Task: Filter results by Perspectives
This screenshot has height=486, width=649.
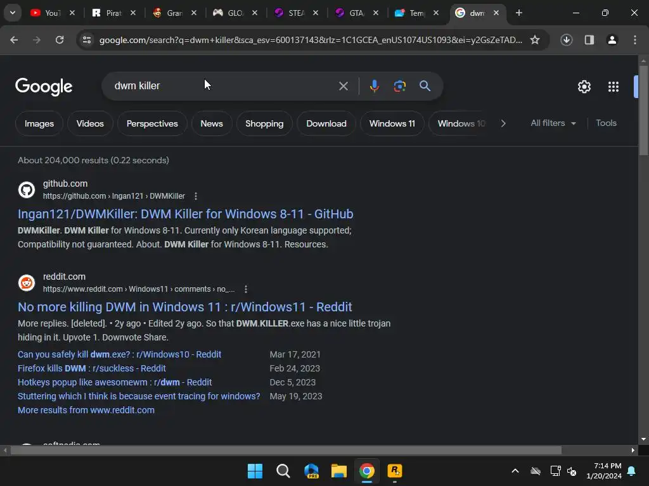Action: click(152, 123)
